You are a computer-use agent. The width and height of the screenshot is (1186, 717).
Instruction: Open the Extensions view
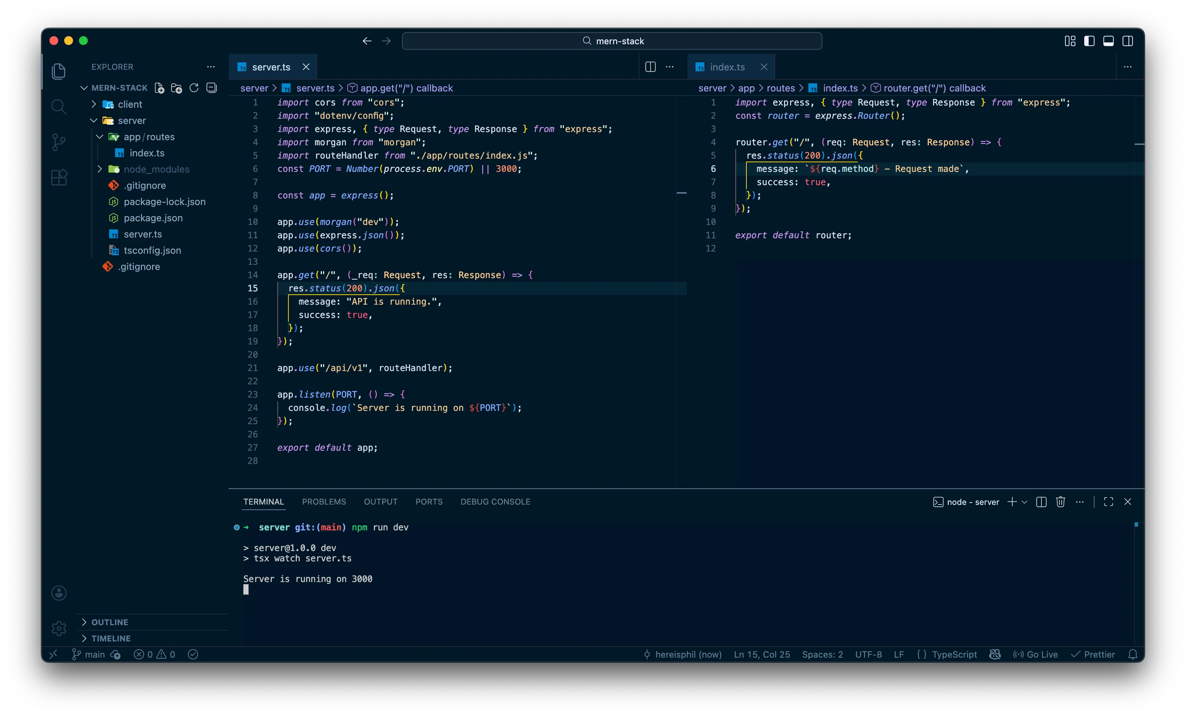click(59, 178)
